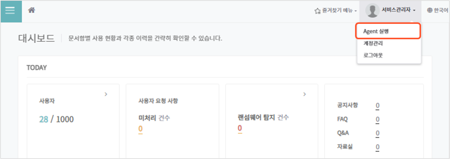The height and width of the screenshot is (159, 450).
Task: Click the 랜섬웨어 탐지 건수 zero value
Action: (x=240, y=128)
